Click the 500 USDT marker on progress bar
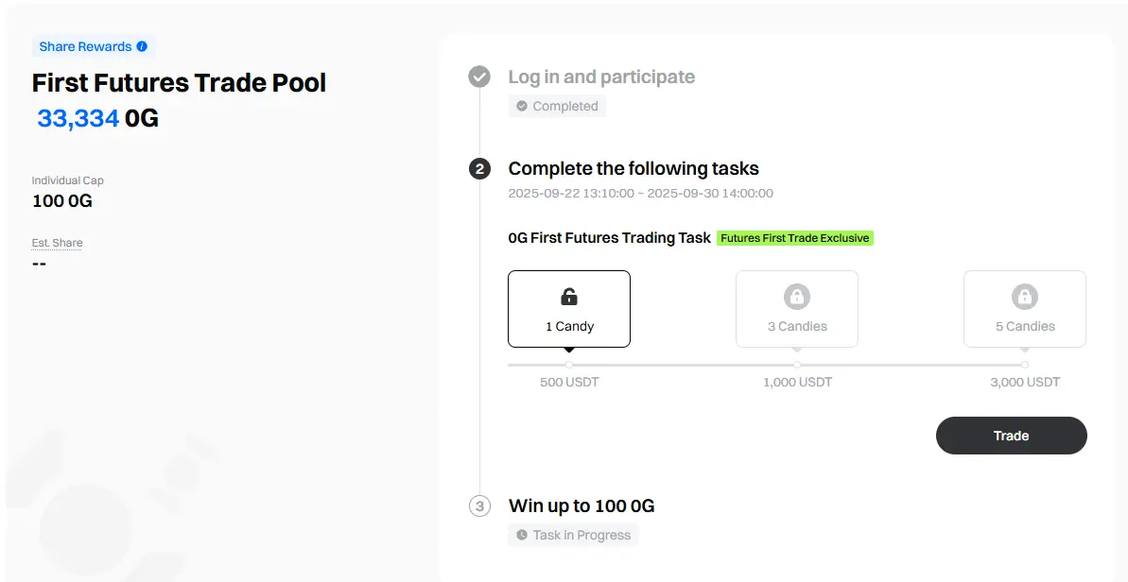 [x=569, y=365]
